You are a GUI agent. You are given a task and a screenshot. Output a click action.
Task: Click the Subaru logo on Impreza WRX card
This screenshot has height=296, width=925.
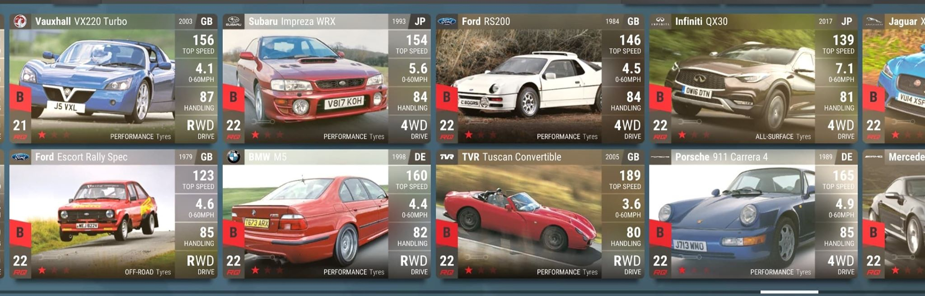click(x=234, y=21)
